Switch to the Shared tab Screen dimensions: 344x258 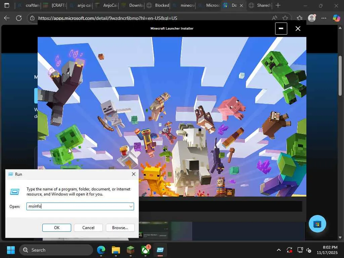click(x=260, y=5)
